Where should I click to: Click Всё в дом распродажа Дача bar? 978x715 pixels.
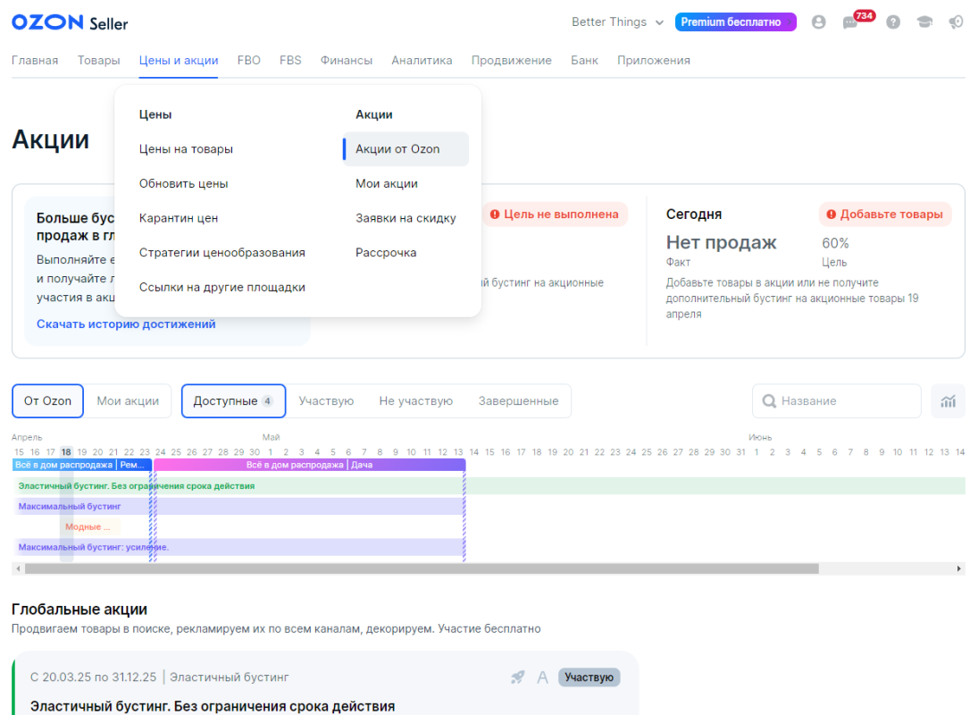[309, 465]
